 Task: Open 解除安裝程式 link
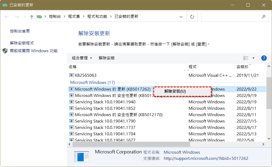pyautogui.click(x=22, y=43)
